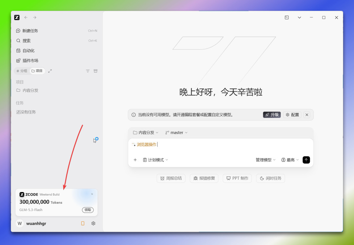Switch to the # 分组 tab

coord(22,71)
